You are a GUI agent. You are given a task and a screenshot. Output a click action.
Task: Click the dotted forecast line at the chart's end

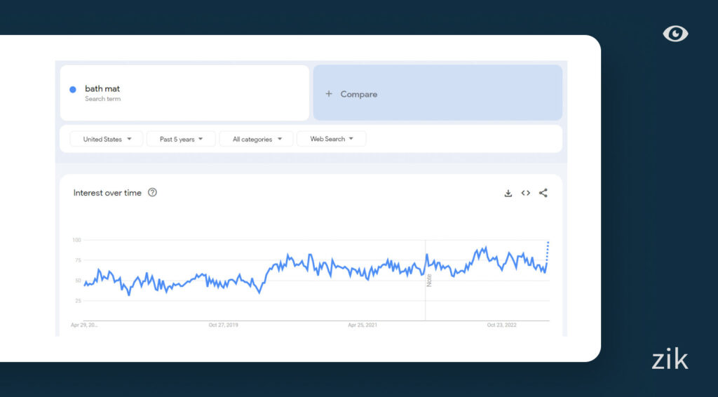547,255
